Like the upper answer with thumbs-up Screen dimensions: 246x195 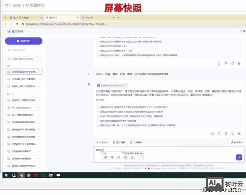click(219, 64)
